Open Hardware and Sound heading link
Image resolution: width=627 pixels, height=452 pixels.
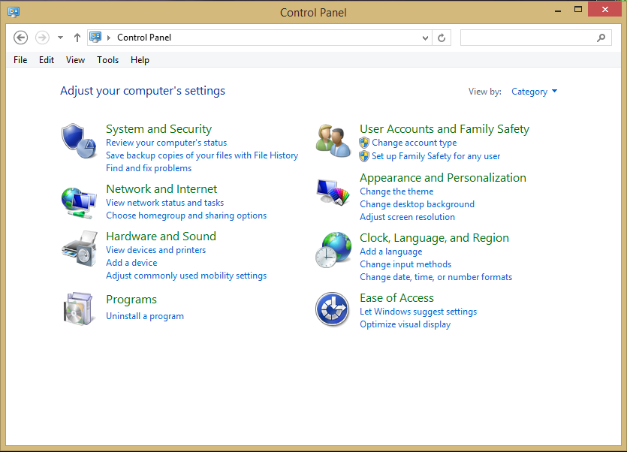pyautogui.click(x=161, y=237)
